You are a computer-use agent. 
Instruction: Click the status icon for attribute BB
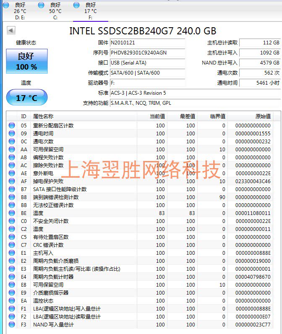coord(12,205)
